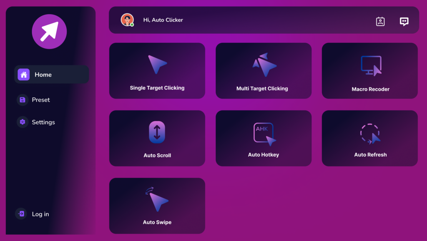
Task: Click the user avatar in the header
Action: (127, 20)
